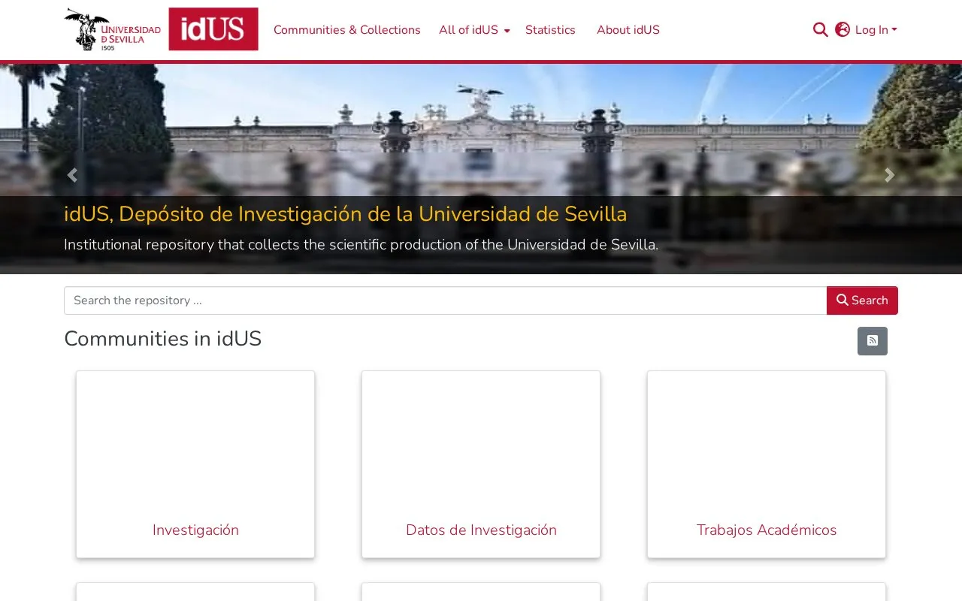The image size is (962, 601).
Task: Open About idUS page
Action: (x=628, y=30)
